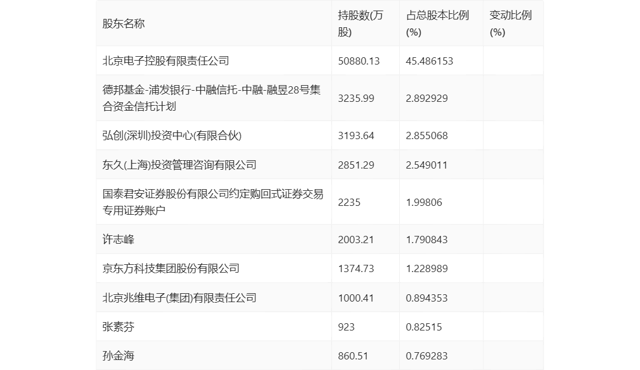The height and width of the screenshot is (370, 640).
Task: Click the value 1000.41
Action: (356, 298)
